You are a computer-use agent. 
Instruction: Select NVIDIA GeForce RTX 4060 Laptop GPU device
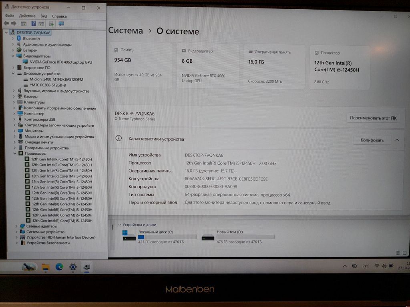point(60,62)
